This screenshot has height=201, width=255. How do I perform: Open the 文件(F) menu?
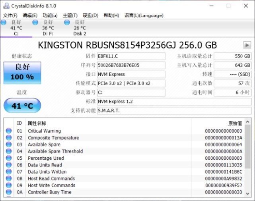coord(10,15)
